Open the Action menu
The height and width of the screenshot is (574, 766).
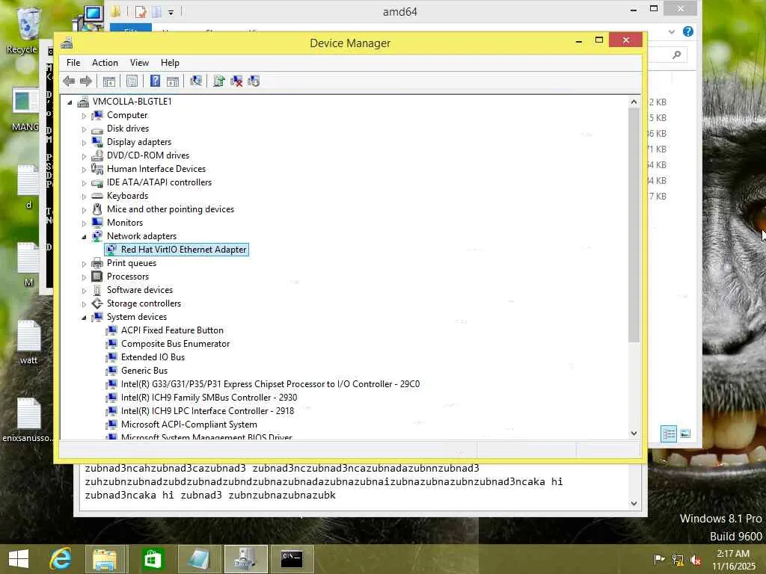105,63
